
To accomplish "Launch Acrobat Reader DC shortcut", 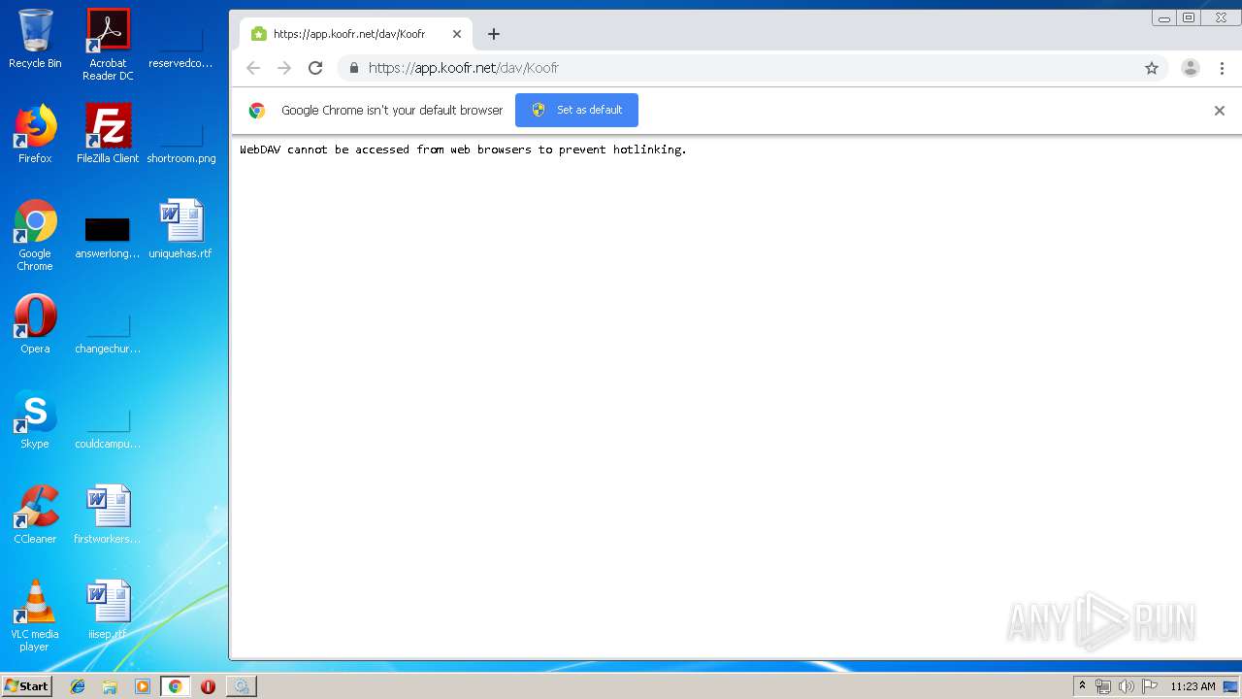I will tap(108, 45).
